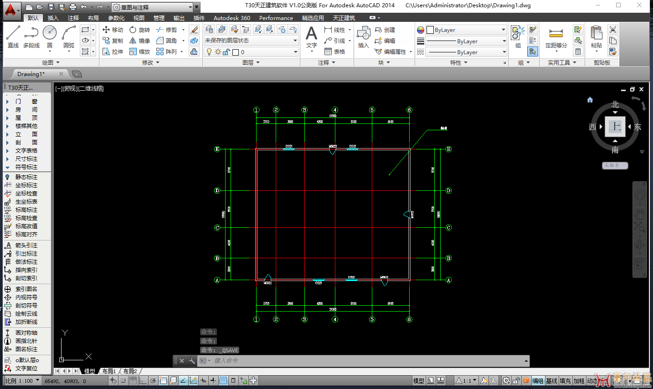Select the 圆 (Circle) tool
Screen dimensions: 653x389
point(50,37)
